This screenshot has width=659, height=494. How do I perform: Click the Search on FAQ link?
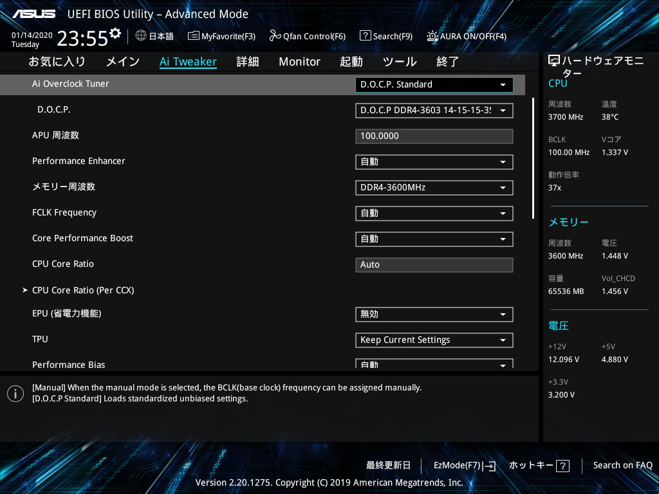(x=622, y=465)
